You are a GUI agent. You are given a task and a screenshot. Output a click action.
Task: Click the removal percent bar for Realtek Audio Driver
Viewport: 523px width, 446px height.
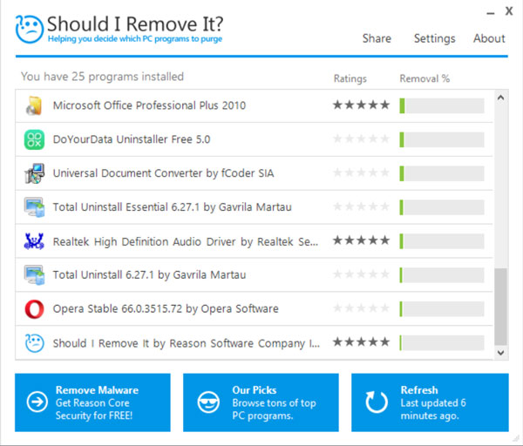point(442,241)
